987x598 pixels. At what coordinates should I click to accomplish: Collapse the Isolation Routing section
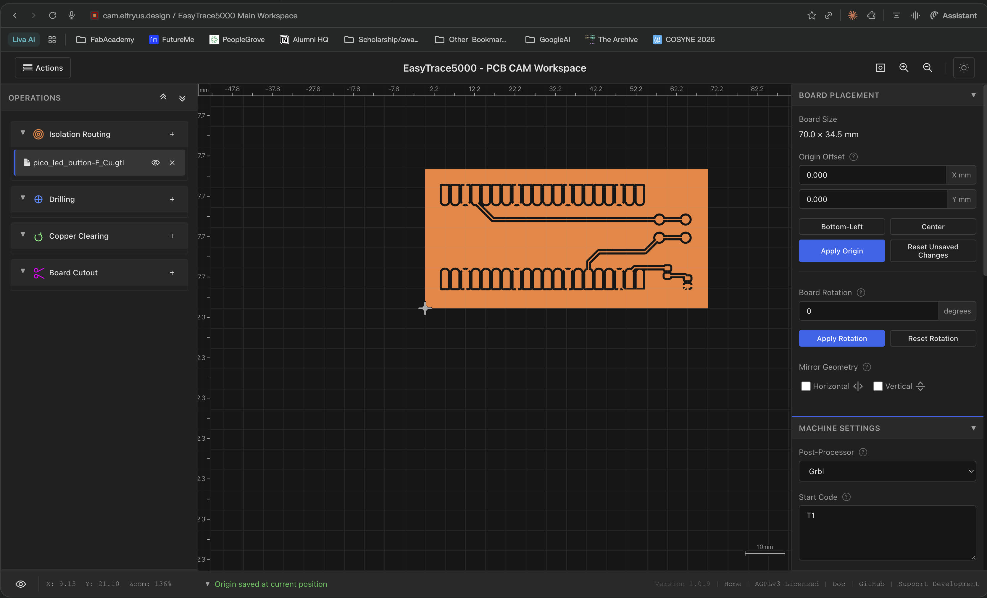coord(23,134)
